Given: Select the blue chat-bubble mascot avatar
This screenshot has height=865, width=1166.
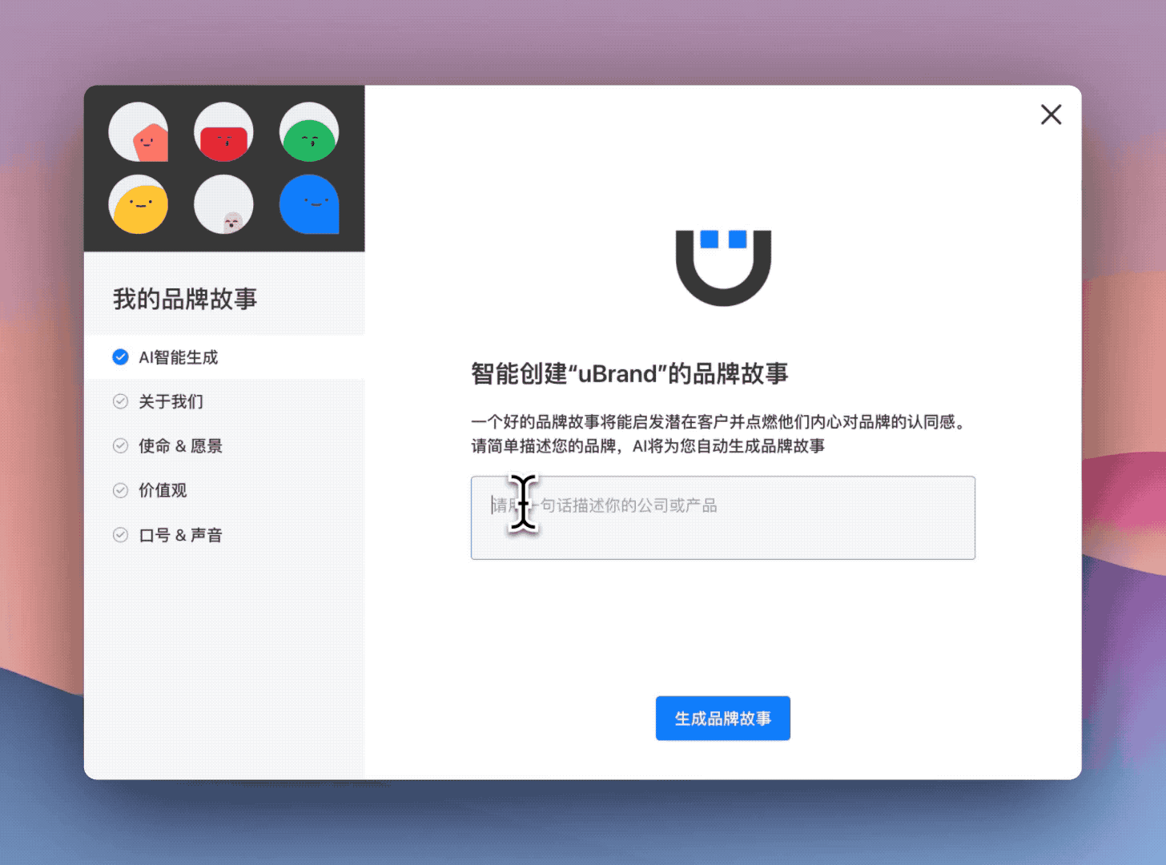Looking at the screenshot, I should tap(309, 204).
